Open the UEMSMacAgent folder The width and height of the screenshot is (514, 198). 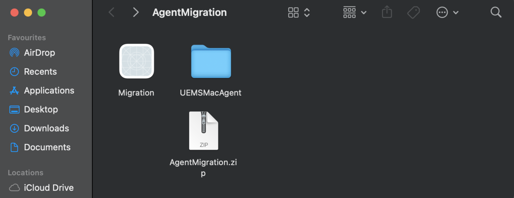point(211,62)
